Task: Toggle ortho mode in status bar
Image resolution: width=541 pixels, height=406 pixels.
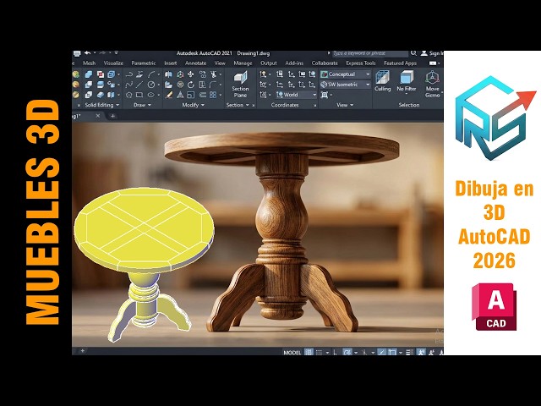Action: point(335,352)
